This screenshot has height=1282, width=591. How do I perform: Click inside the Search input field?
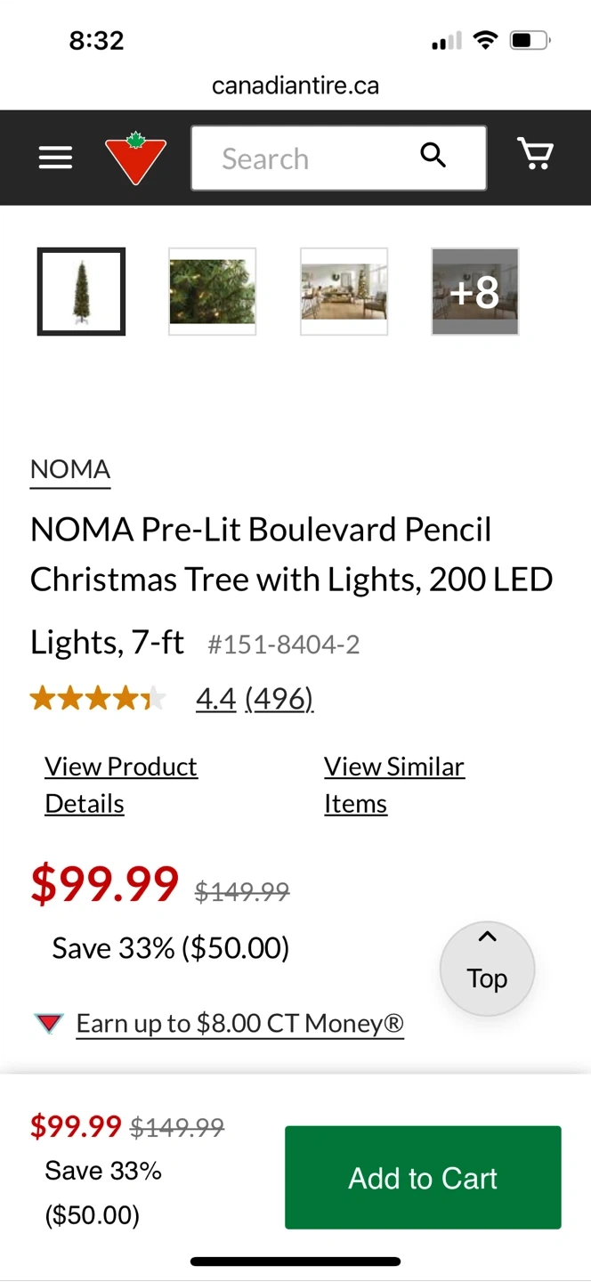coord(338,158)
